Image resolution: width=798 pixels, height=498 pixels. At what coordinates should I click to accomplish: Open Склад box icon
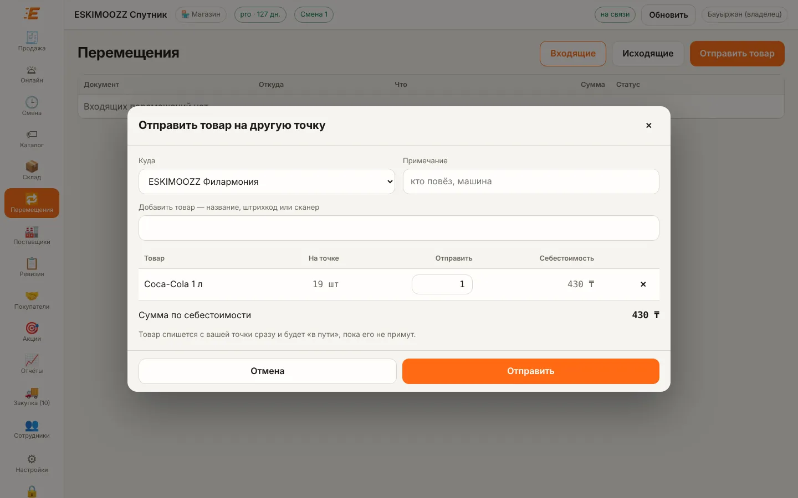pos(32,167)
